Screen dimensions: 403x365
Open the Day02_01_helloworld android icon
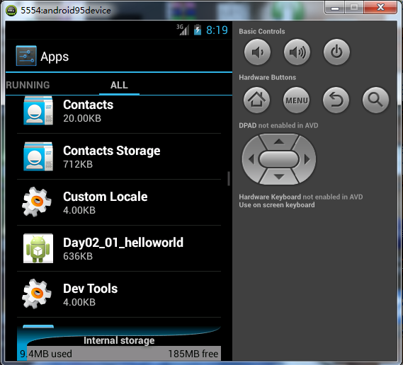click(x=38, y=248)
